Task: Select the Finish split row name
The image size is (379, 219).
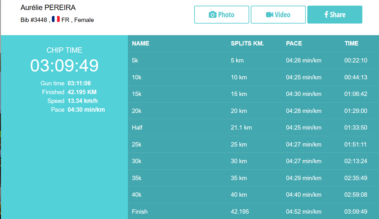Action: point(140,212)
